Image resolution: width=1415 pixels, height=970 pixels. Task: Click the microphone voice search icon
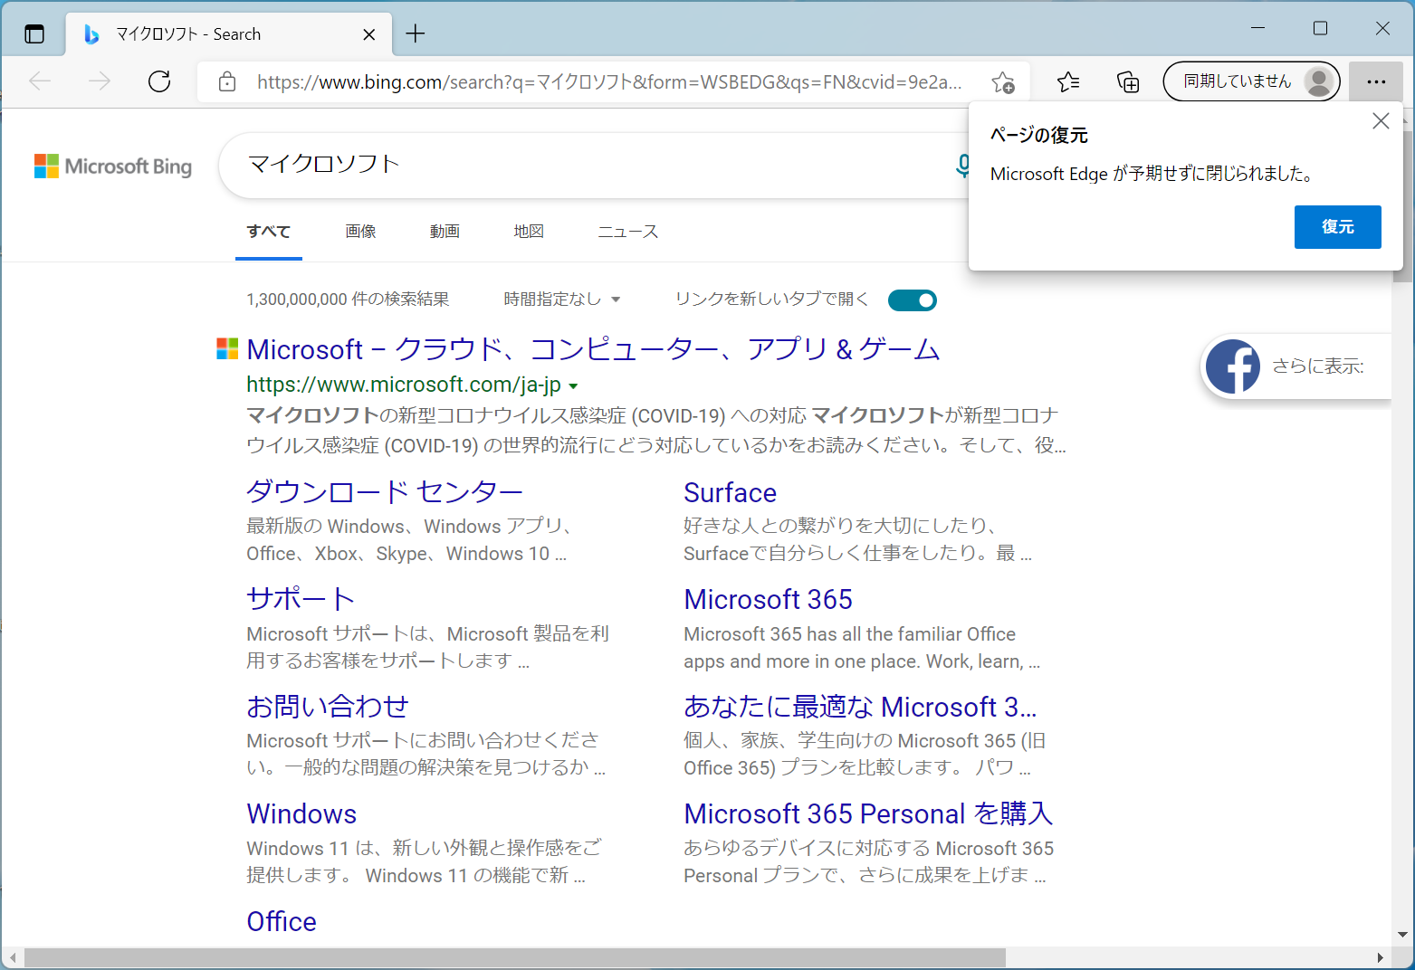(x=963, y=166)
